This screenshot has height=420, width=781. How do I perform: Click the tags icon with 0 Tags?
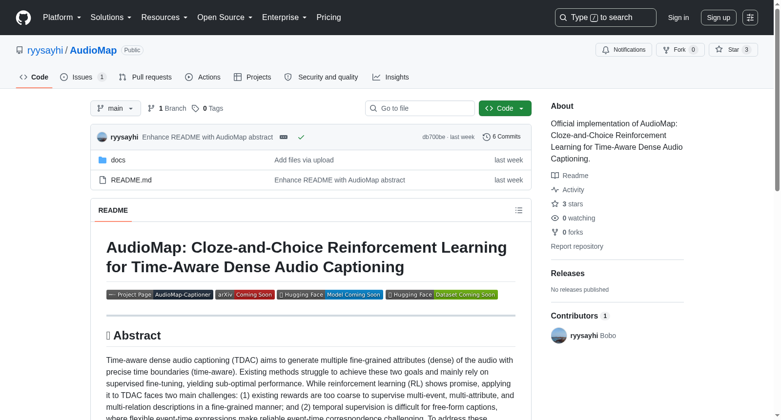coord(207,108)
